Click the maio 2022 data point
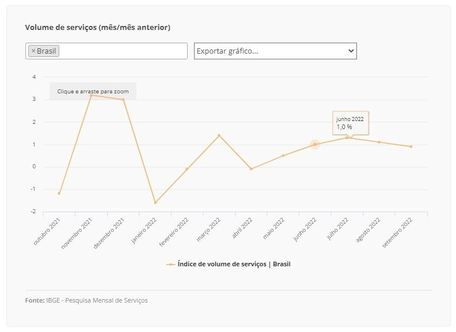 (283, 156)
